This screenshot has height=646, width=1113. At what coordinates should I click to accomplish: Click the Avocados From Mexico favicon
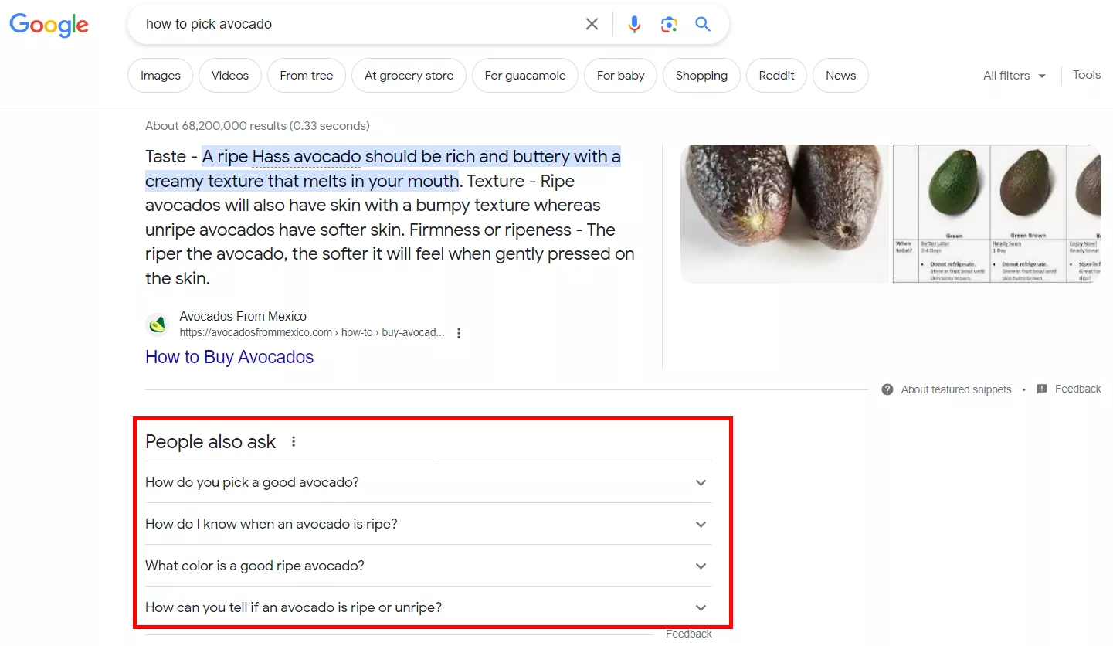click(x=158, y=325)
